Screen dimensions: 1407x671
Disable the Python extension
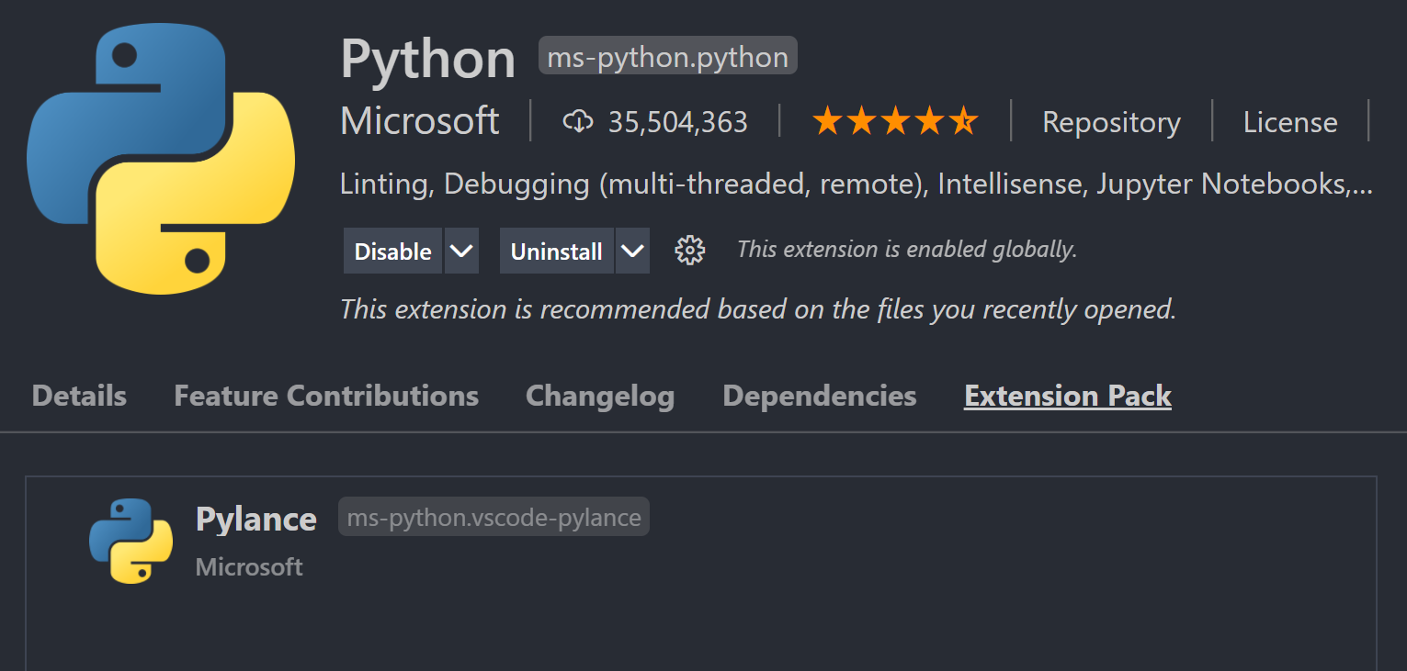pyautogui.click(x=392, y=250)
